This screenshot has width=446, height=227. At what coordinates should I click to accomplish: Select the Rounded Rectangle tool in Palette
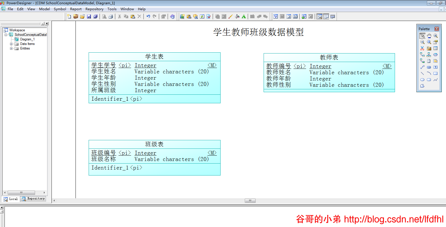(429, 80)
